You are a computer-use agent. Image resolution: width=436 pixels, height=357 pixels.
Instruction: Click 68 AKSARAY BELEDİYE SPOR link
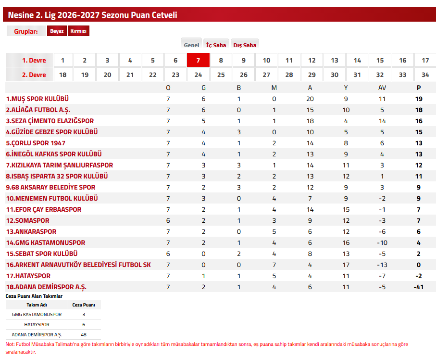click(x=50, y=187)
